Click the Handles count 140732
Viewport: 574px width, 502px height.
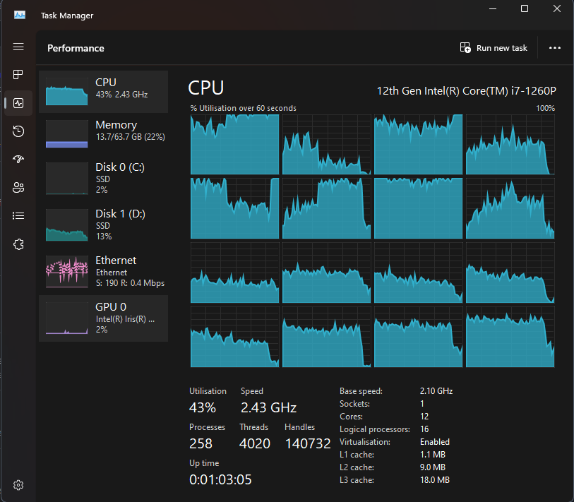(x=308, y=443)
